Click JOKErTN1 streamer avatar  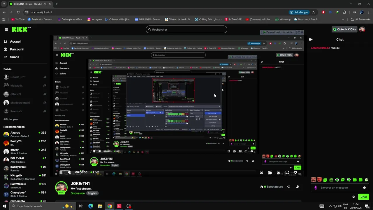pos(61,188)
